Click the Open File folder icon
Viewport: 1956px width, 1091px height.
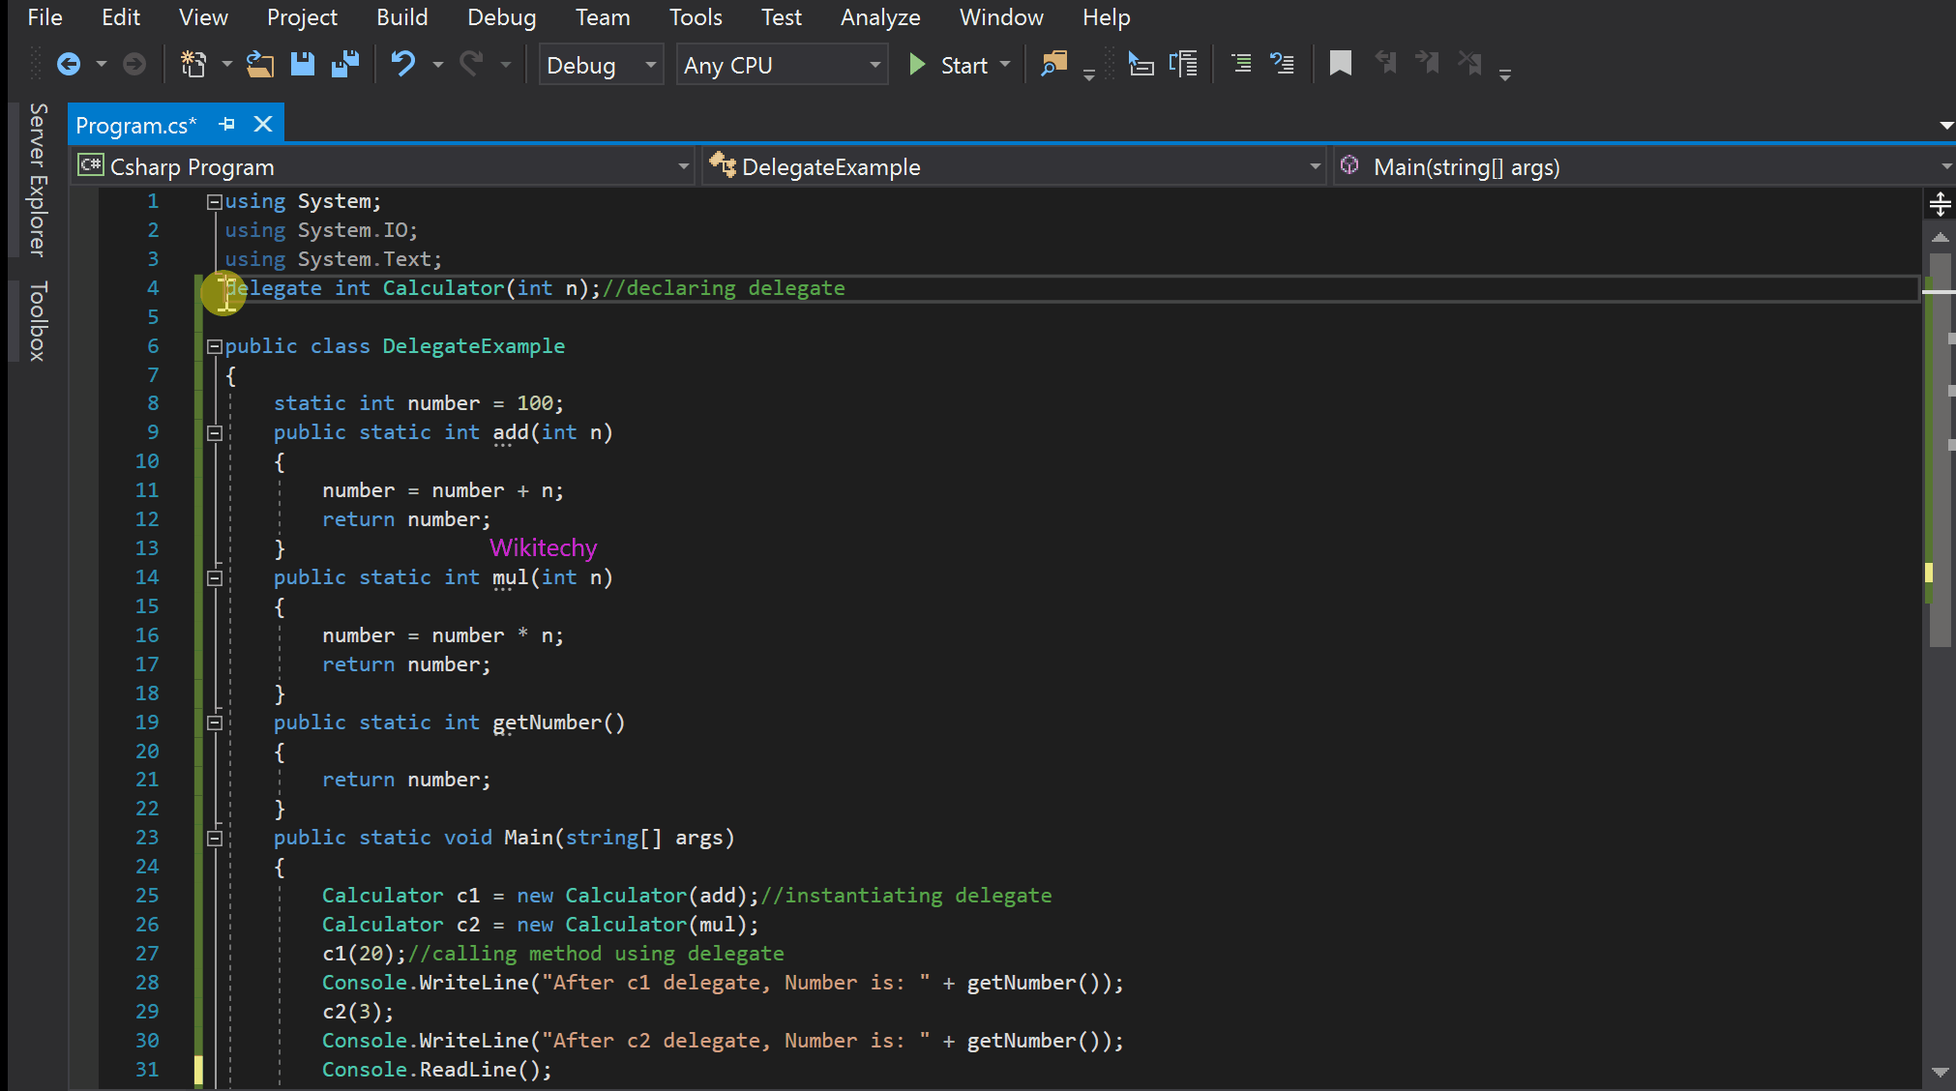tap(259, 65)
